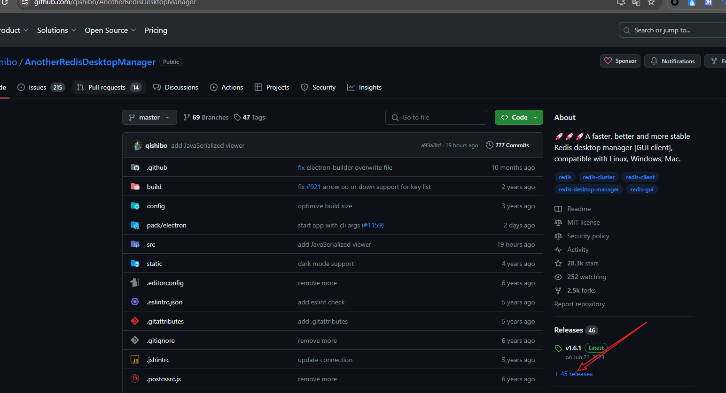Click the tag icon beside v1.6.1

(558, 348)
